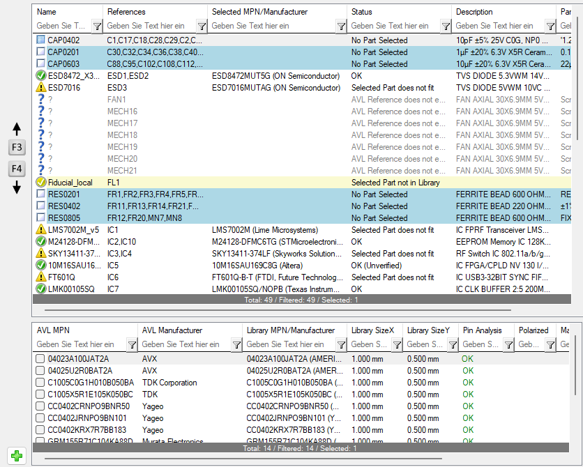Open the Library SizeX filter icon
Screen dimensions: 583x467
coord(397,345)
